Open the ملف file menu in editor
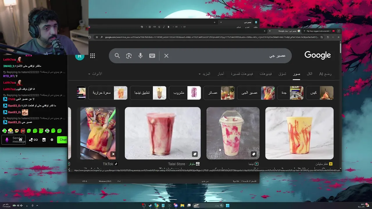This screenshot has width=372, height=209. [x=256, y=27]
